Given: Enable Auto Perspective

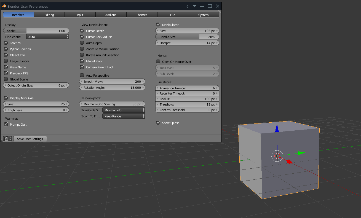Looking at the screenshot, I should (x=82, y=75).
